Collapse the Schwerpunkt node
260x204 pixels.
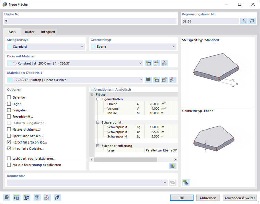(x=98, y=122)
